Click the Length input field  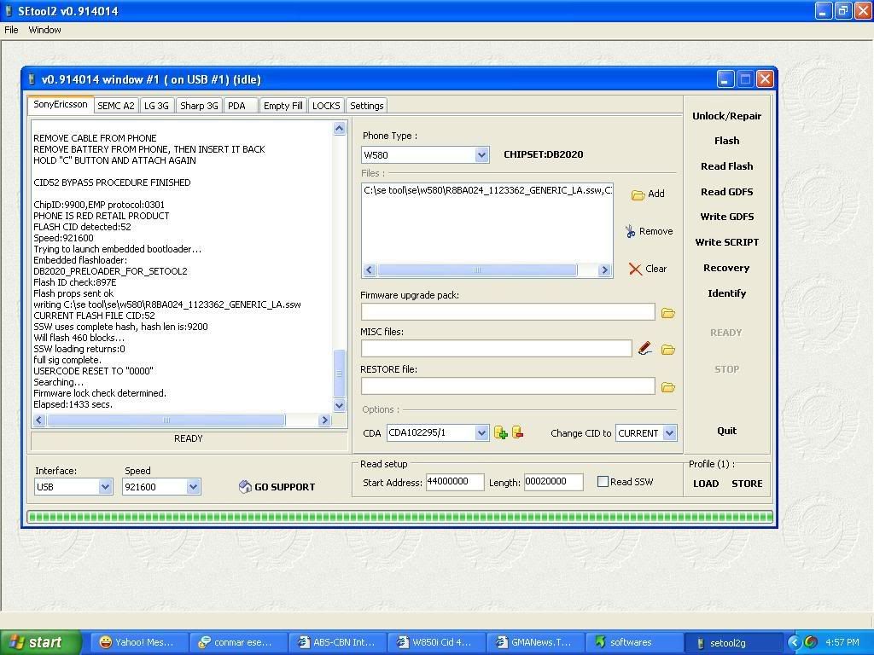click(553, 482)
